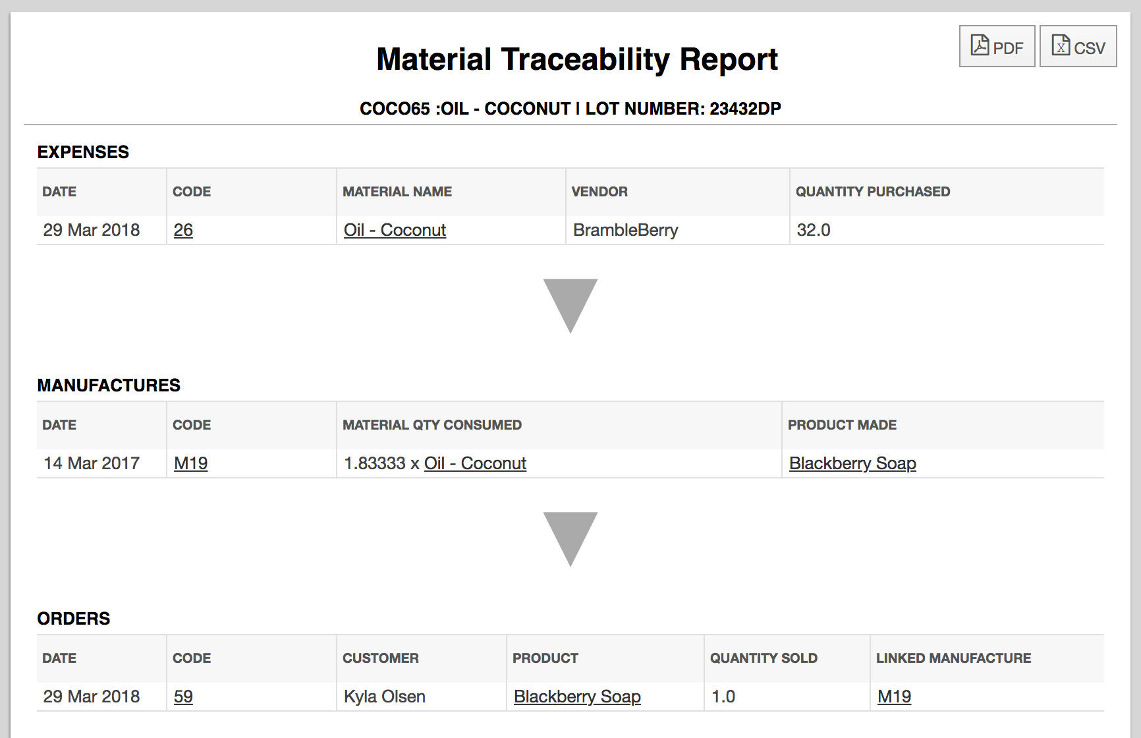The width and height of the screenshot is (1141, 738).
Task: Click the VENDOR column header
Action: tap(600, 192)
